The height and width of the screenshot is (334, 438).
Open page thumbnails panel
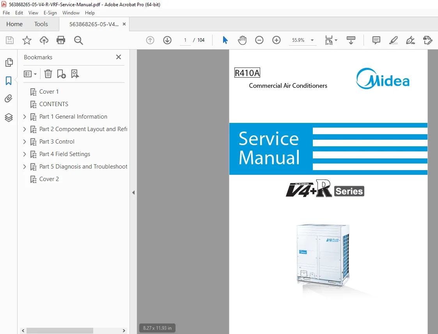9,62
